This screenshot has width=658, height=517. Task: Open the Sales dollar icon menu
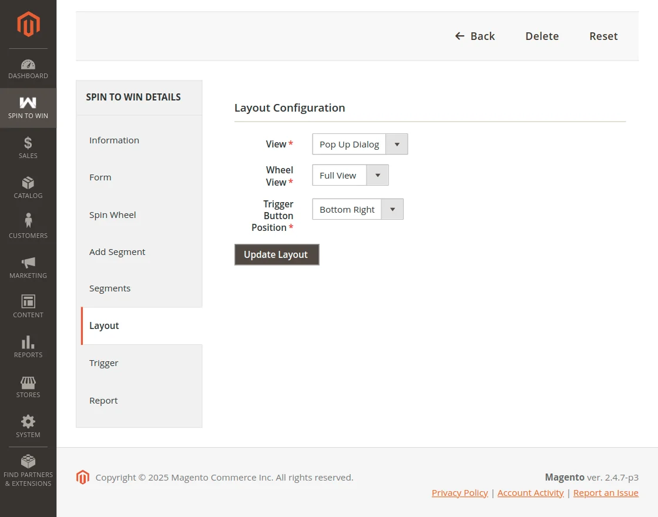[x=28, y=147]
